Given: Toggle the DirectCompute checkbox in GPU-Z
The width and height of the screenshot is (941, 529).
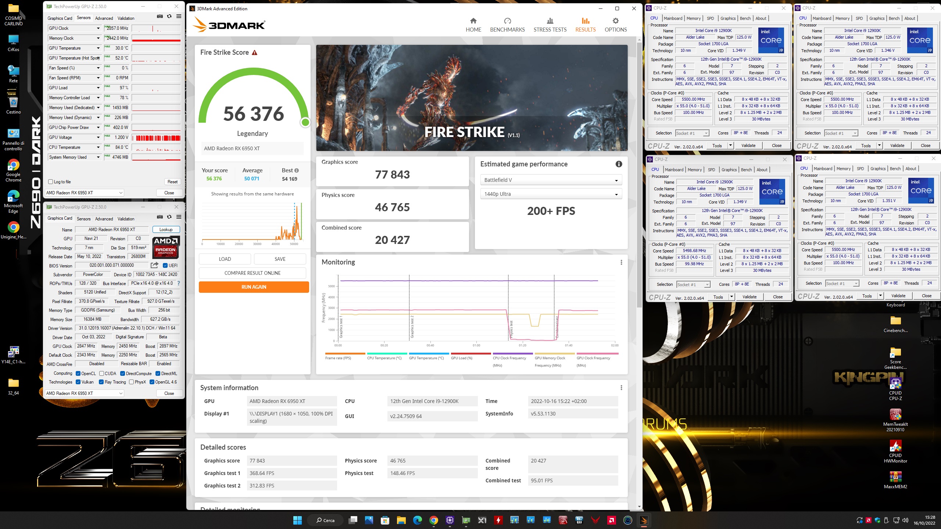Looking at the screenshot, I should [x=122, y=374].
